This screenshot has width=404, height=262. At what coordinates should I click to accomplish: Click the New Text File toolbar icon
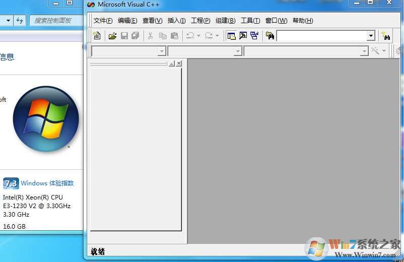97,36
